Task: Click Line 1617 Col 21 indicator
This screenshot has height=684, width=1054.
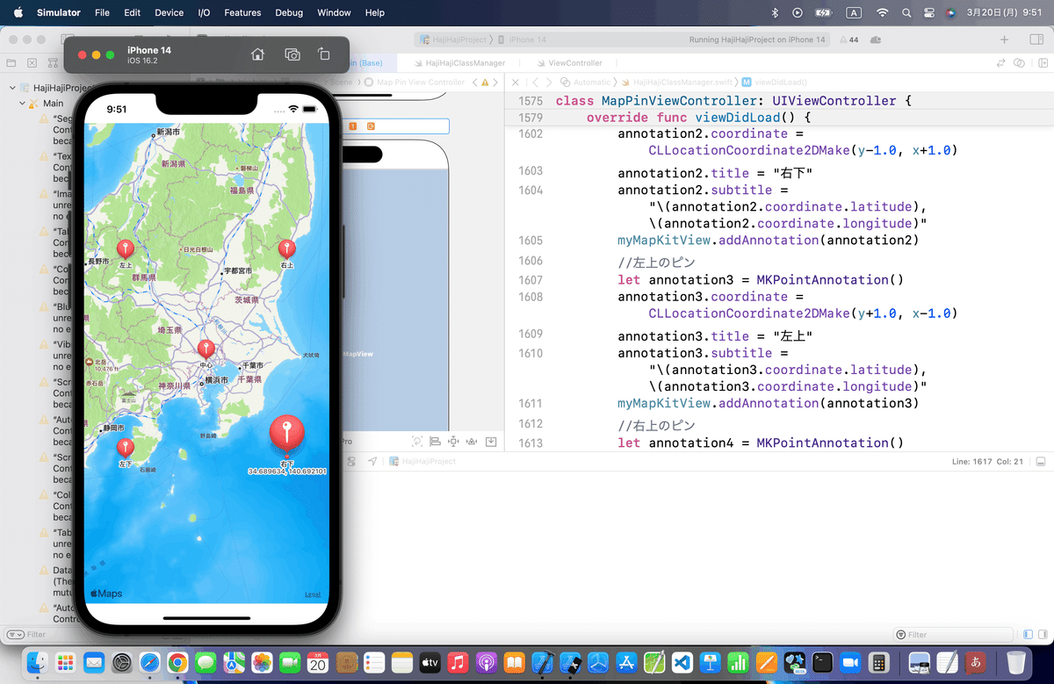Action: click(987, 461)
